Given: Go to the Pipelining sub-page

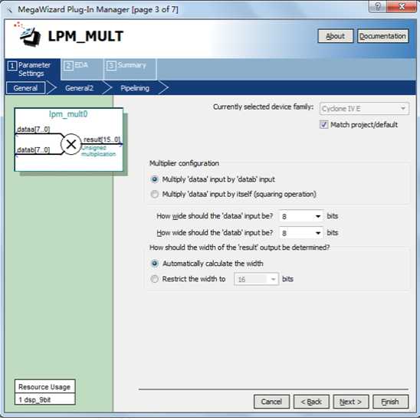Looking at the screenshot, I should (135, 88).
